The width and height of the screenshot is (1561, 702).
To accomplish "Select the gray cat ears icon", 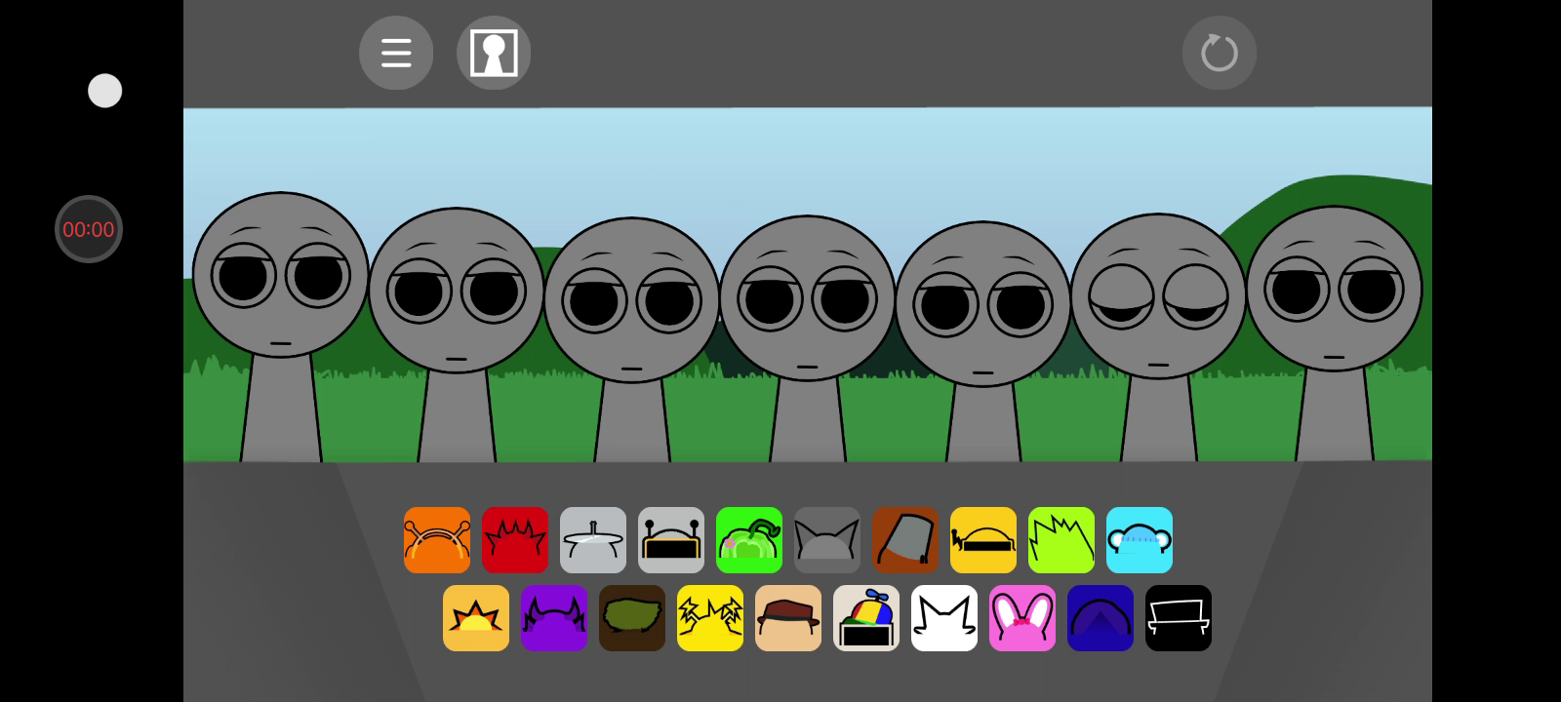I will 827,540.
